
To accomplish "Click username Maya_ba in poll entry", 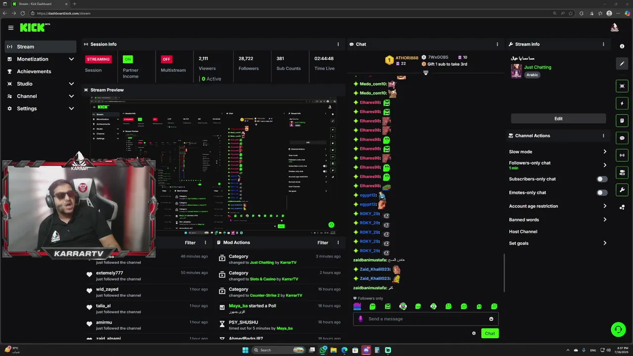I will (238, 306).
